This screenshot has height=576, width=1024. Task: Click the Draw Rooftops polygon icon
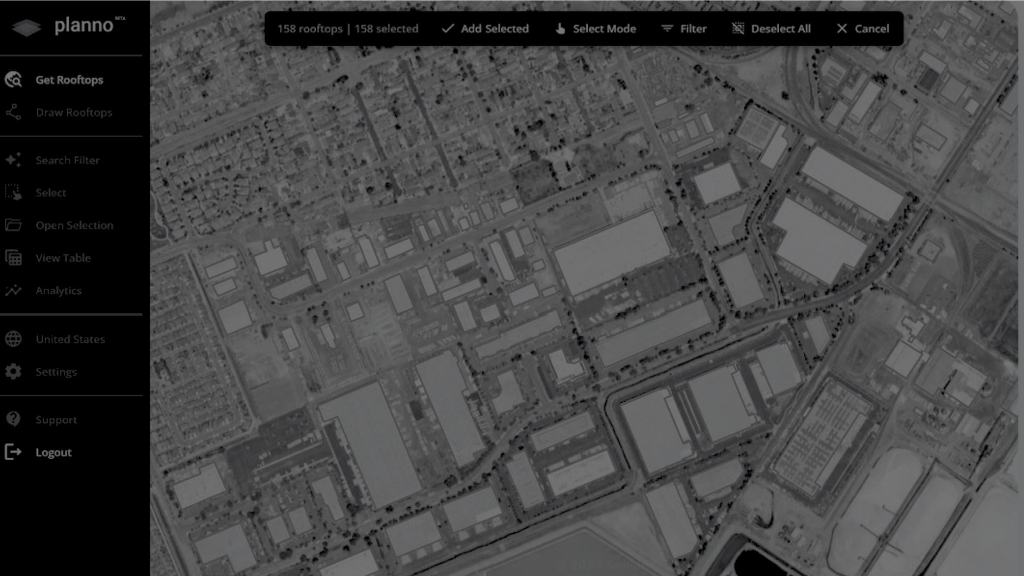(13, 113)
